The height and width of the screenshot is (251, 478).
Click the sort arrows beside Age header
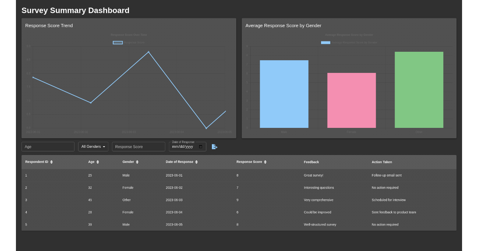98,162
